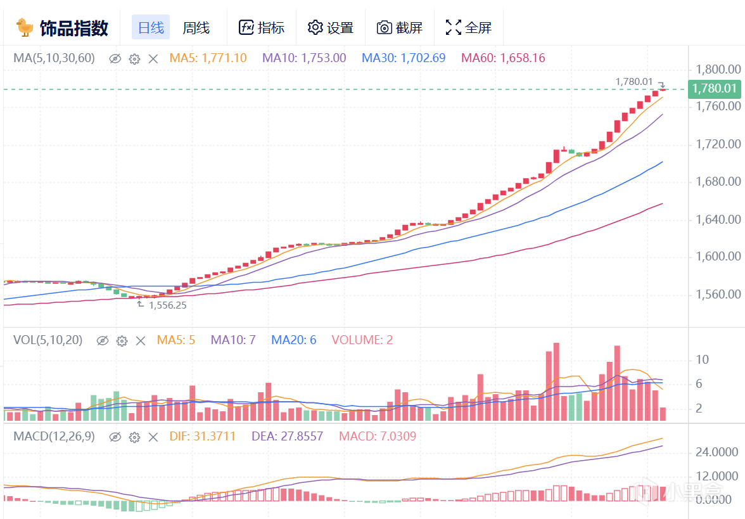The width and height of the screenshot is (745, 519).
Task: Open VOL indicator settings gear
Action: tap(122, 341)
